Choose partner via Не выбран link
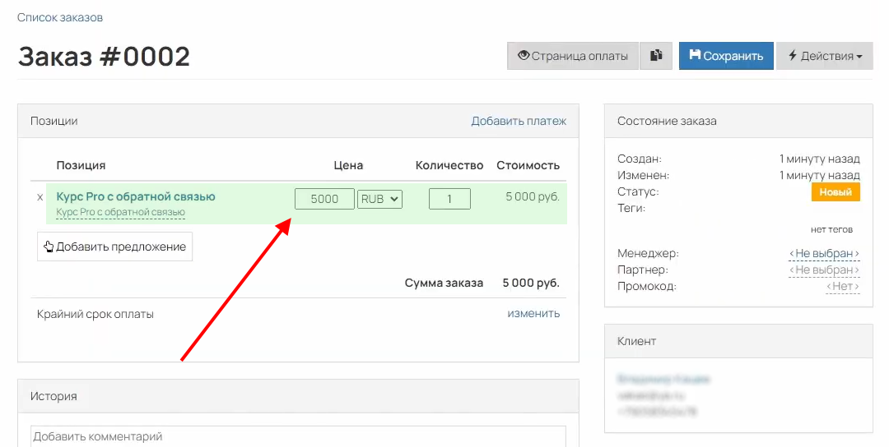 tap(824, 270)
